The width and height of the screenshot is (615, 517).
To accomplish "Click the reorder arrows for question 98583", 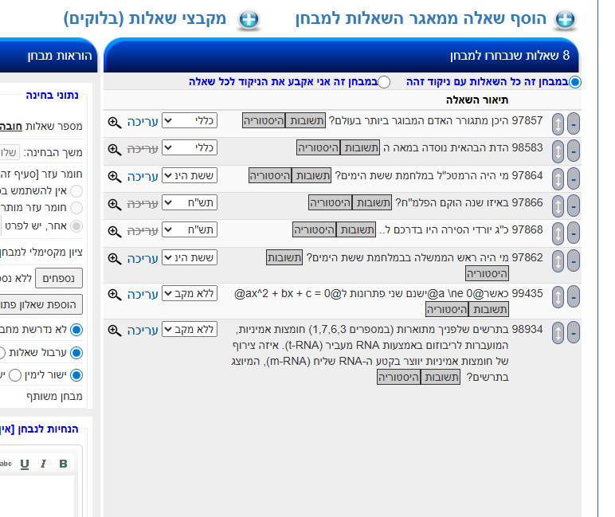I will coord(558,151).
